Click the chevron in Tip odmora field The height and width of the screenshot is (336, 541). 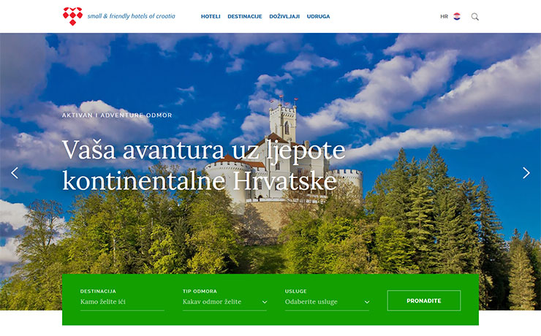[x=264, y=302]
